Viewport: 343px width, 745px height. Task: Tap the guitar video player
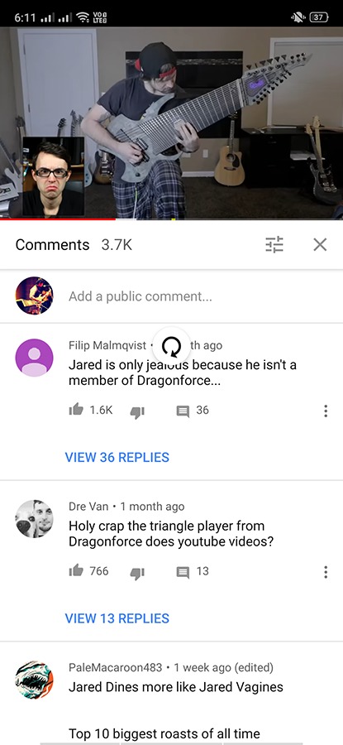point(171,123)
